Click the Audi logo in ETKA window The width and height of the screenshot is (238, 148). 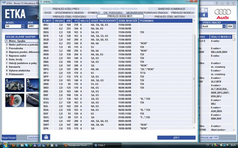(223, 14)
